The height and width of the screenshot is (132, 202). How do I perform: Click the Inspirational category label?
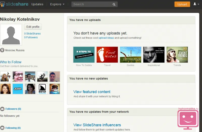tap(154, 65)
